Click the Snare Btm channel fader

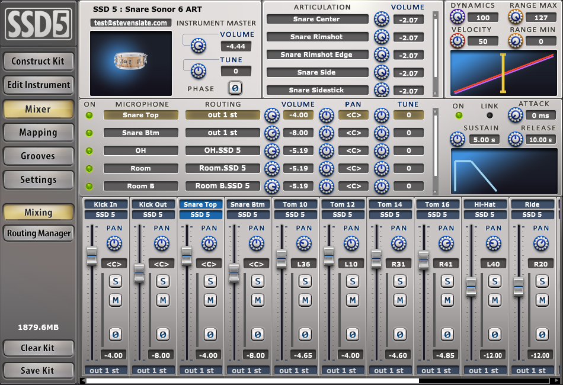(x=234, y=272)
